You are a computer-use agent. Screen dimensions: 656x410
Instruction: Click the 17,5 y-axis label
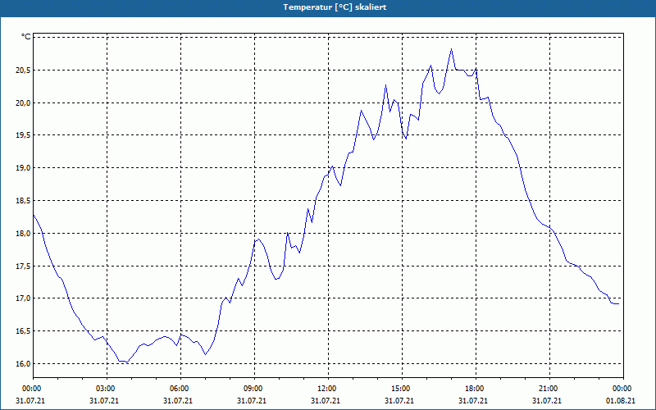click(23, 266)
